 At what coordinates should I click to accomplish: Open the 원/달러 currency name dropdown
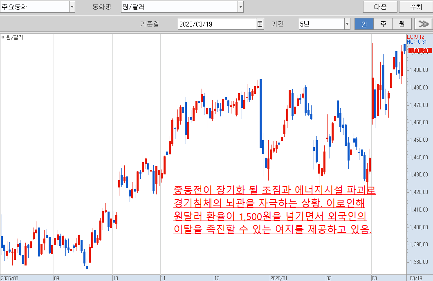(x=240, y=7)
